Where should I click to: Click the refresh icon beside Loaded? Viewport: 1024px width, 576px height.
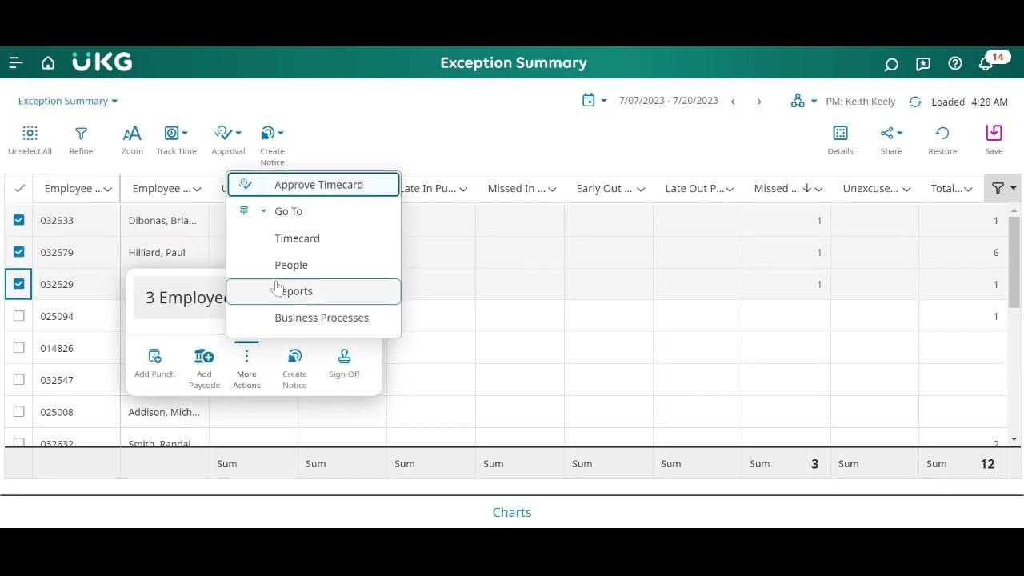pos(915,102)
